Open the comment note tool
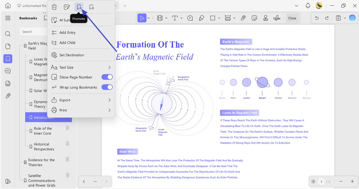Viewport: 359px width, 189px height. (x=190, y=18)
